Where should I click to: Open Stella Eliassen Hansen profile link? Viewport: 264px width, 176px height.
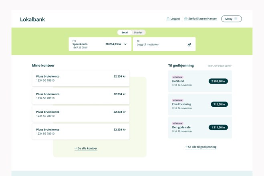(x=203, y=19)
